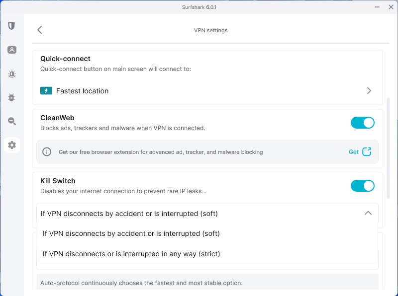Open Fastest location chevron arrow
The width and height of the screenshot is (398, 296).
(x=369, y=91)
